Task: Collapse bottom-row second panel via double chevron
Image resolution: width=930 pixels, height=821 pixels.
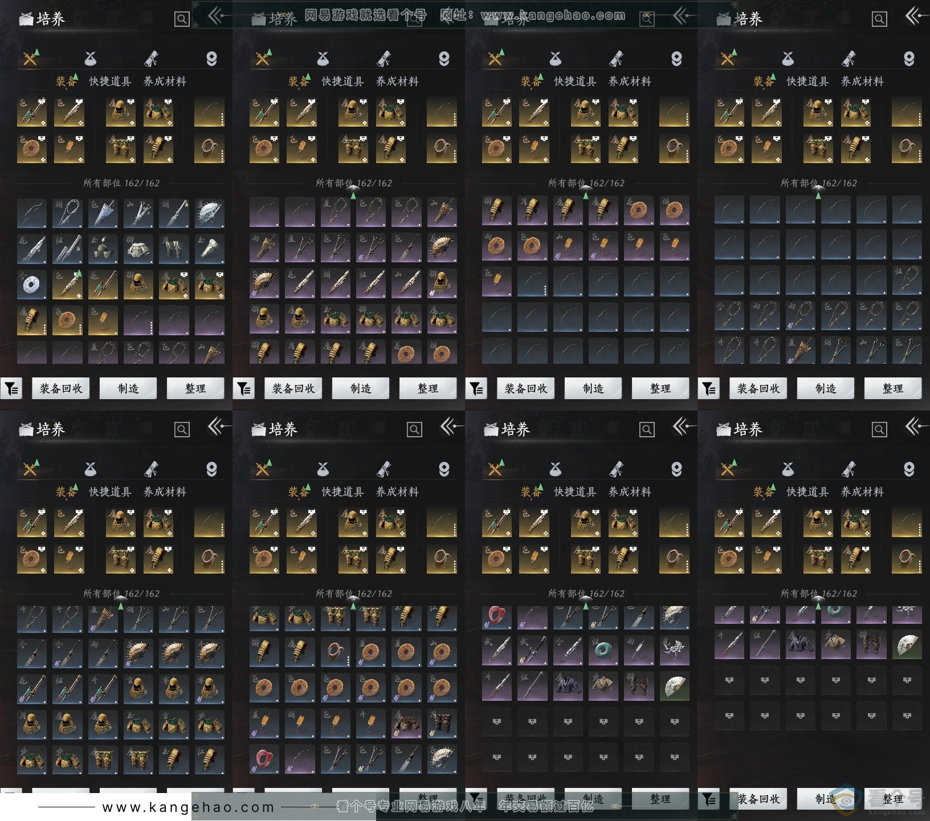Action: [450, 426]
